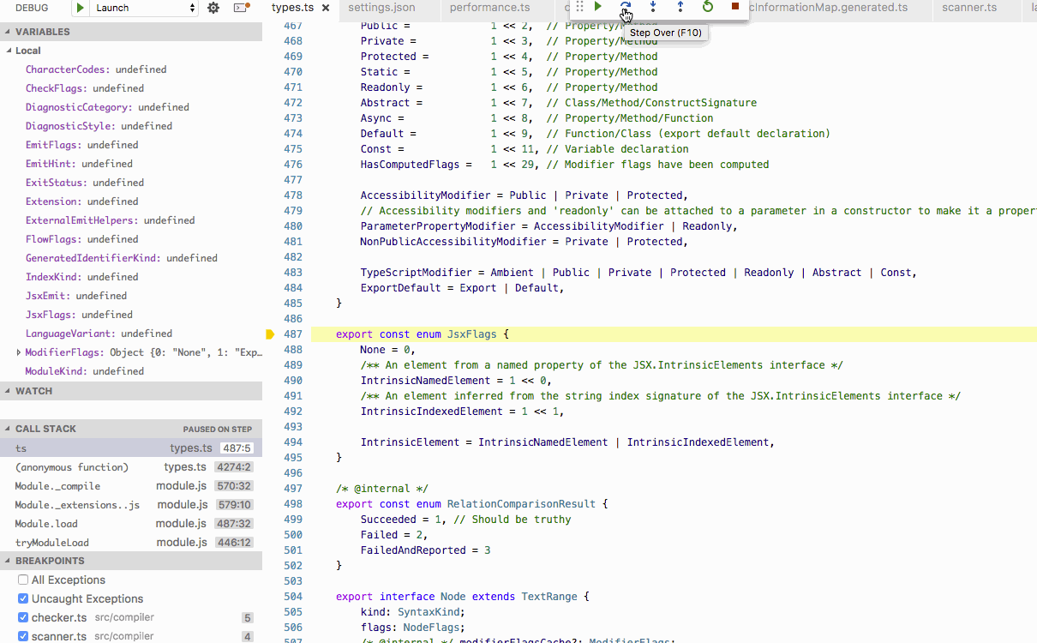Screen dimensions: 1037x643
Task: Uncheck the Uncaught Exceptions breakpoint
Action: coord(23,599)
